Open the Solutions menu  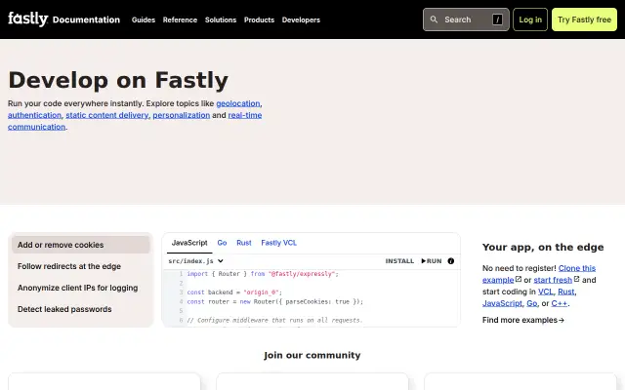(221, 19)
